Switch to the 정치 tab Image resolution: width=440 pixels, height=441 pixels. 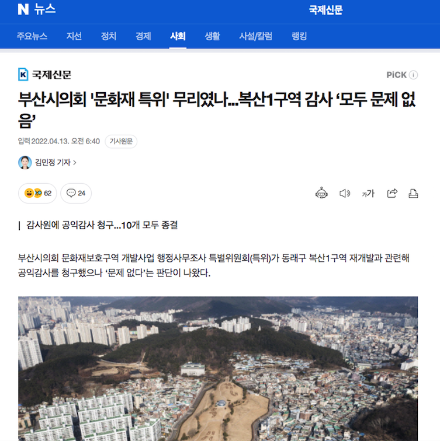tap(109, 36)
